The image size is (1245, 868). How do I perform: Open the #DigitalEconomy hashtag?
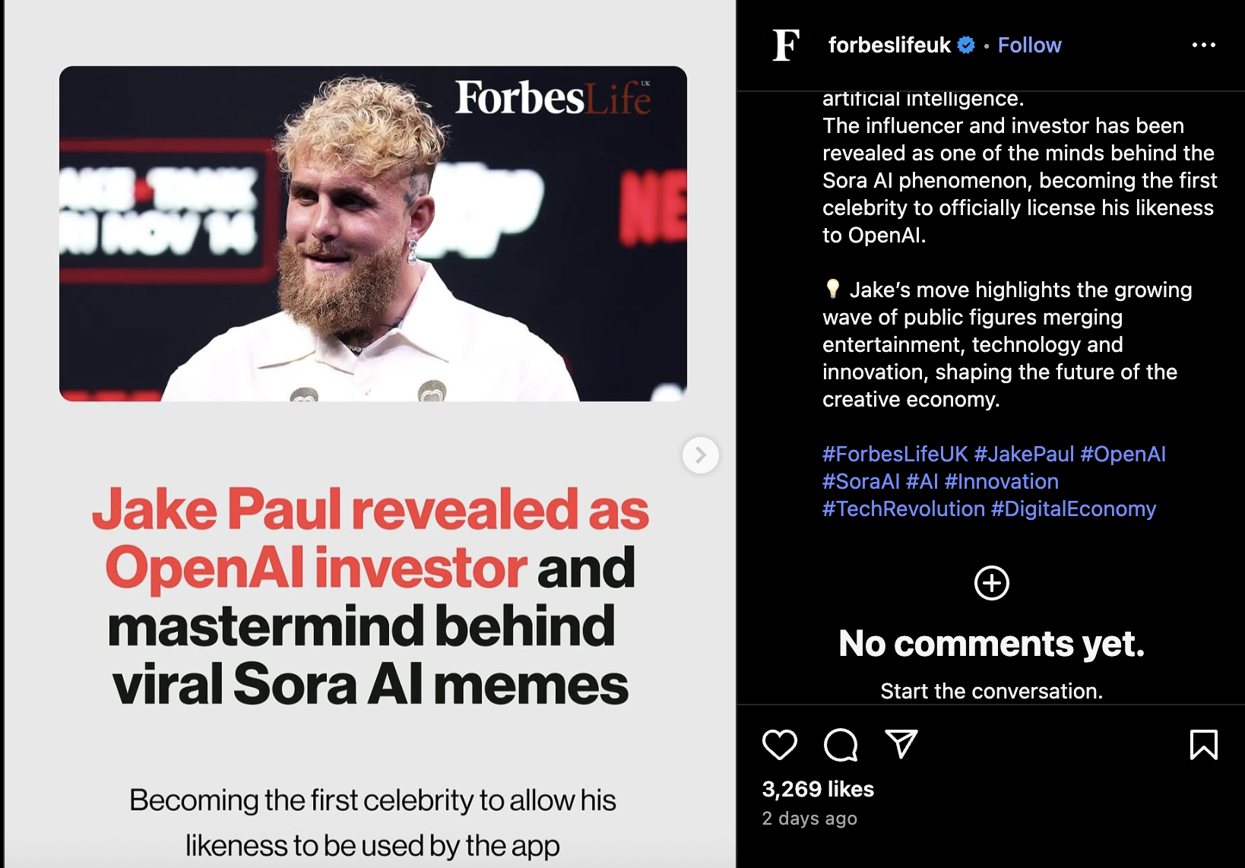point(1073,509)
